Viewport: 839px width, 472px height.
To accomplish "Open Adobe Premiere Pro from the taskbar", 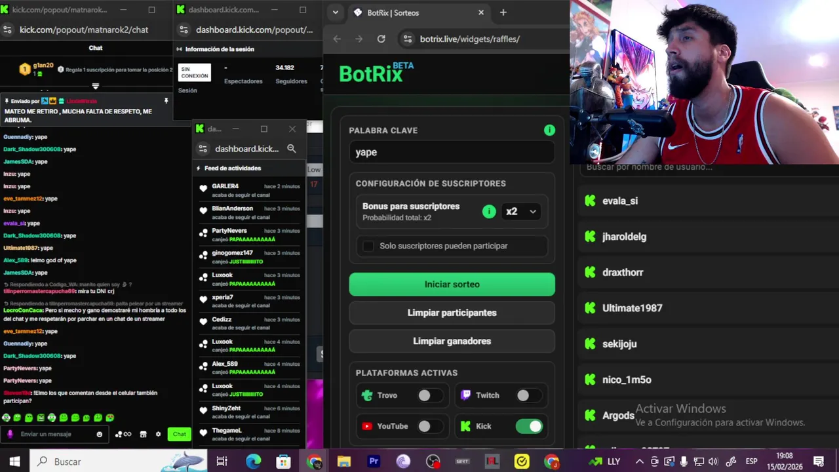I will coord(374,462).
